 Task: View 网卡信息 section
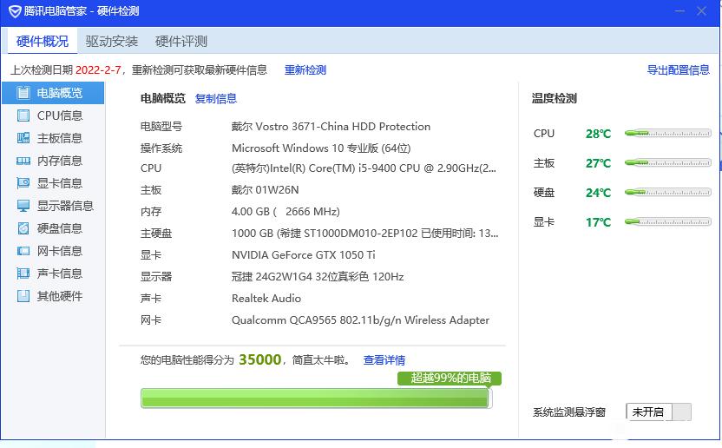pos(53,251)
